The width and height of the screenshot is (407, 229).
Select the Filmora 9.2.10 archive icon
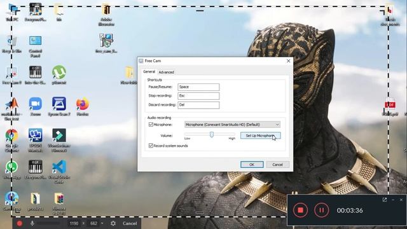tap(59, 204)
